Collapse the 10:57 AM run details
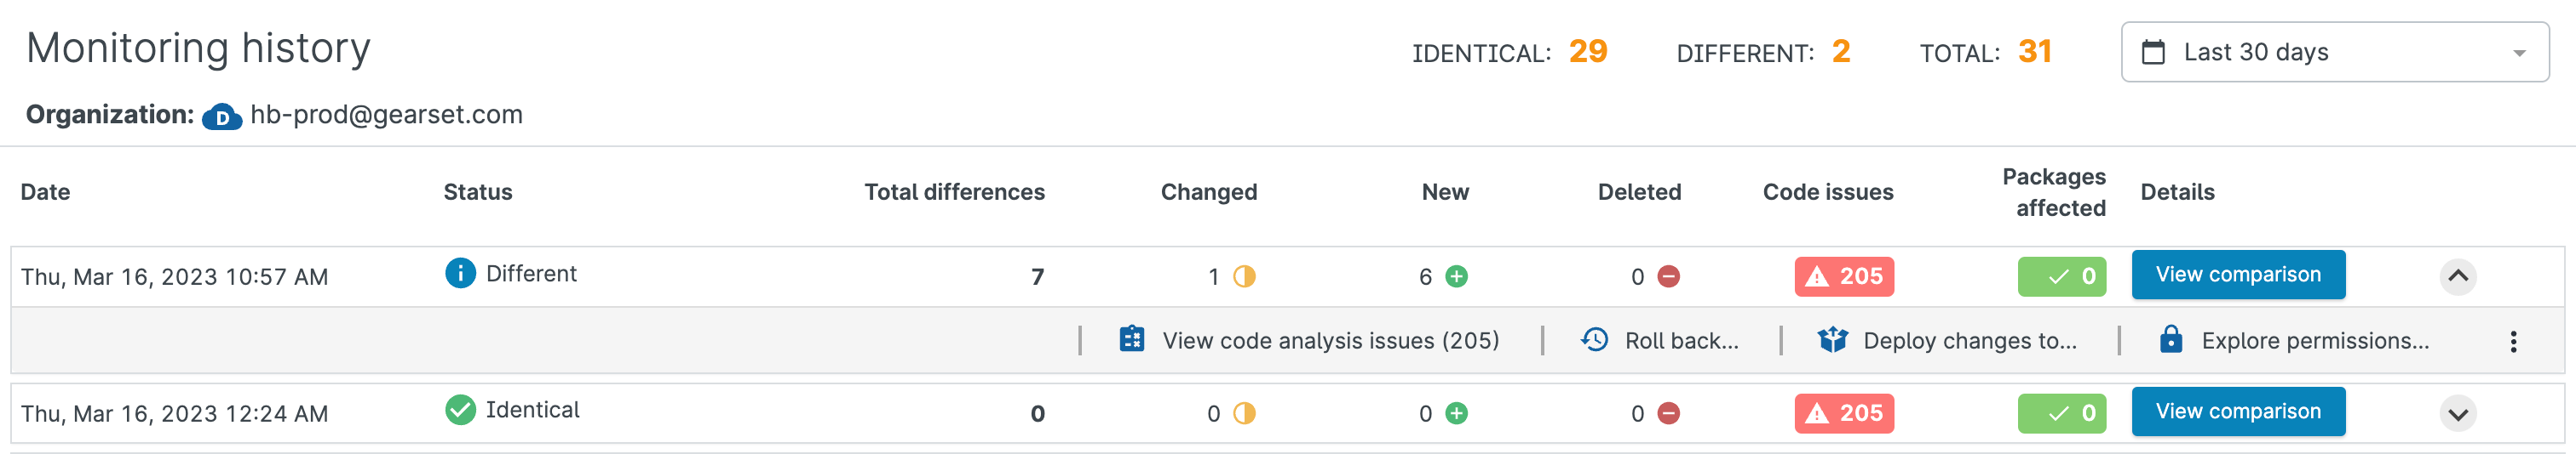 click(x=2457, y=275)
